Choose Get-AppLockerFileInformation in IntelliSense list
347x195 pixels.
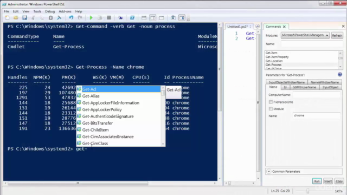click(118, 103)
